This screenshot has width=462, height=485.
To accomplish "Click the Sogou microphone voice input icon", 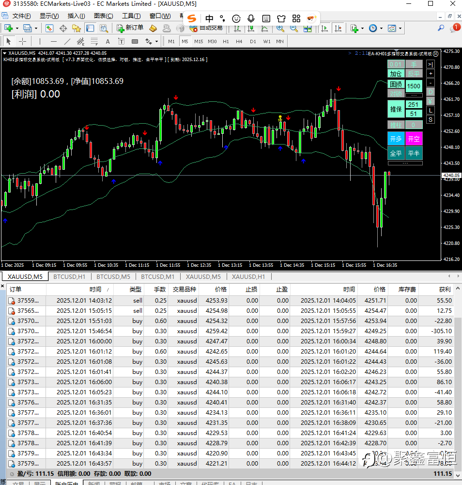I will pos(251,18).
